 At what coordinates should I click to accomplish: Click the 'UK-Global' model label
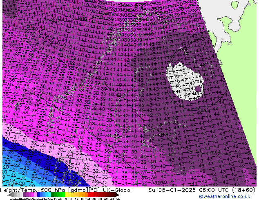point(117,190)
